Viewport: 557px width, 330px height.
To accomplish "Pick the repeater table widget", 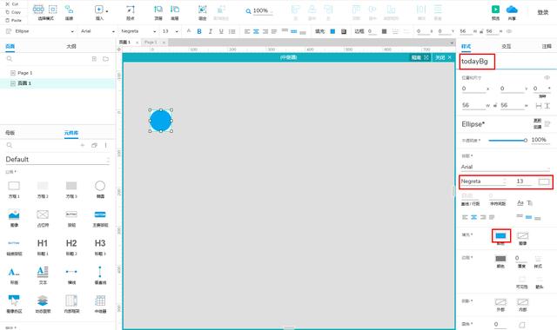I will click(100, 300).
